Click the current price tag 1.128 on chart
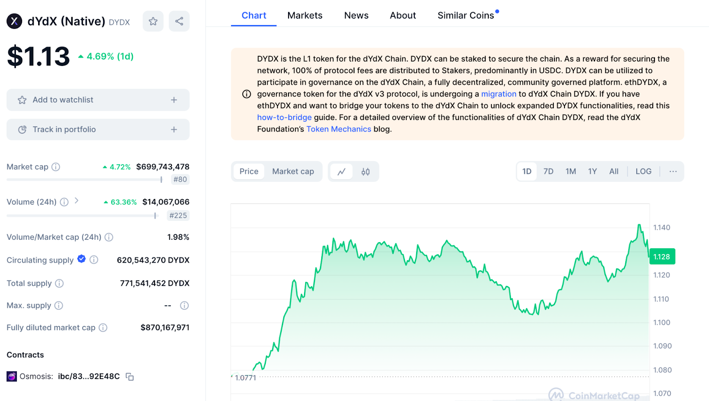709x401 pixels. point(662,257)
